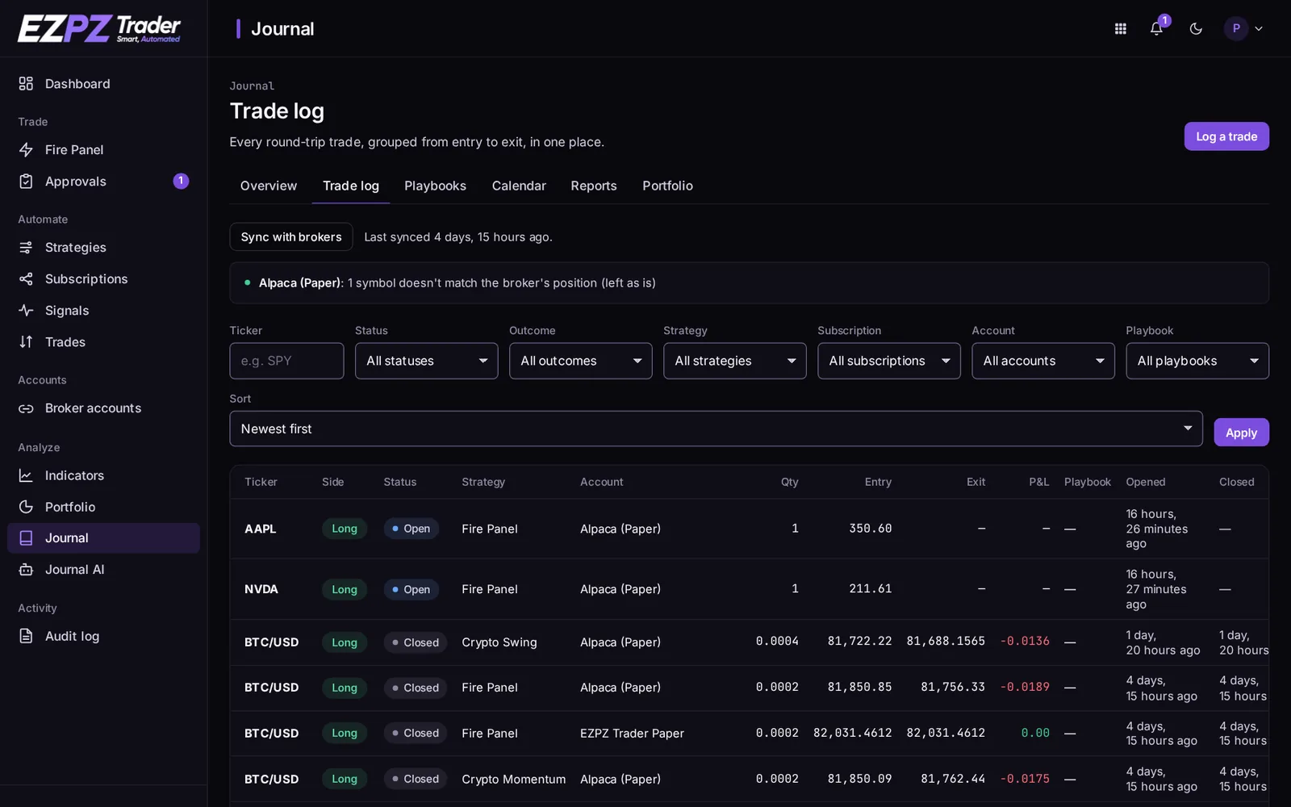Focus the Ticker input field
This screenshot has height=807, width=1291.
[286, 361]
